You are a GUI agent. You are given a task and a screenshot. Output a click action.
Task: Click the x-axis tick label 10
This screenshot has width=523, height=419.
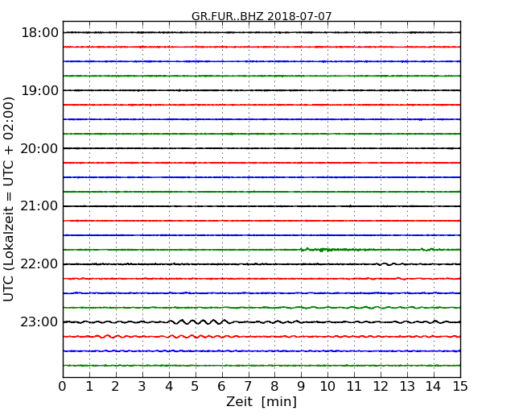pyautogui.click(x=327, y=387)
